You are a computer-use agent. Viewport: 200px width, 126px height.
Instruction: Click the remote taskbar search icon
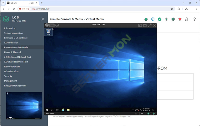click(x=52, y=110)
